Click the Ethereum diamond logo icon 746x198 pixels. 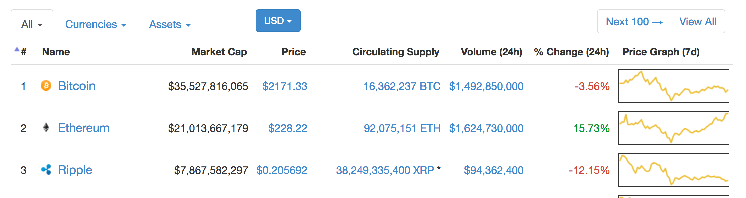point(46,128)
